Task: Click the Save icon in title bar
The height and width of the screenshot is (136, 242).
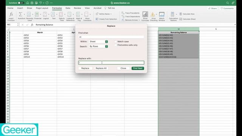Action: click(x=32, y=3)
